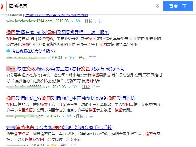Expand dropdown arrow under 如约情感 result
Image resolution: width=196 pixels, height=147 pixels.
65,58
